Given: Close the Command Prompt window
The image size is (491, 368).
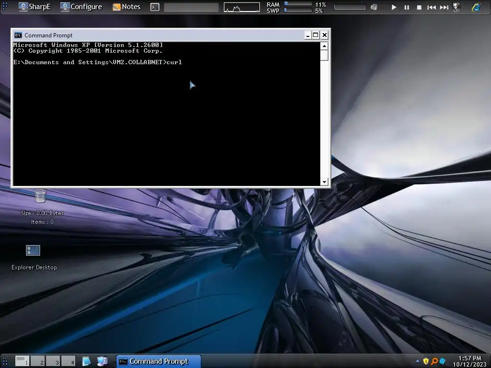Looking at the screenshot, I should click(325, 35).
